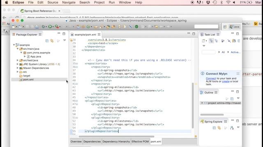Open the Navigate menu
263x147 pixels.
69,2
